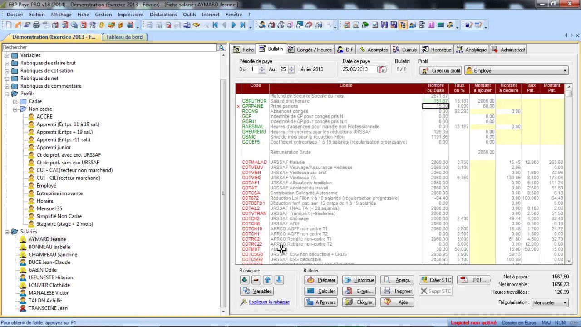Click the Clôturer button
Screen dimensions: 581x327
click(359, 302)
